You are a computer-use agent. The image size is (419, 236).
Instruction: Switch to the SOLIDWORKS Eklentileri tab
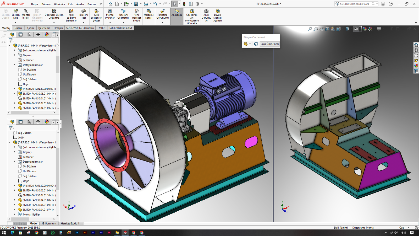point(80,28)
